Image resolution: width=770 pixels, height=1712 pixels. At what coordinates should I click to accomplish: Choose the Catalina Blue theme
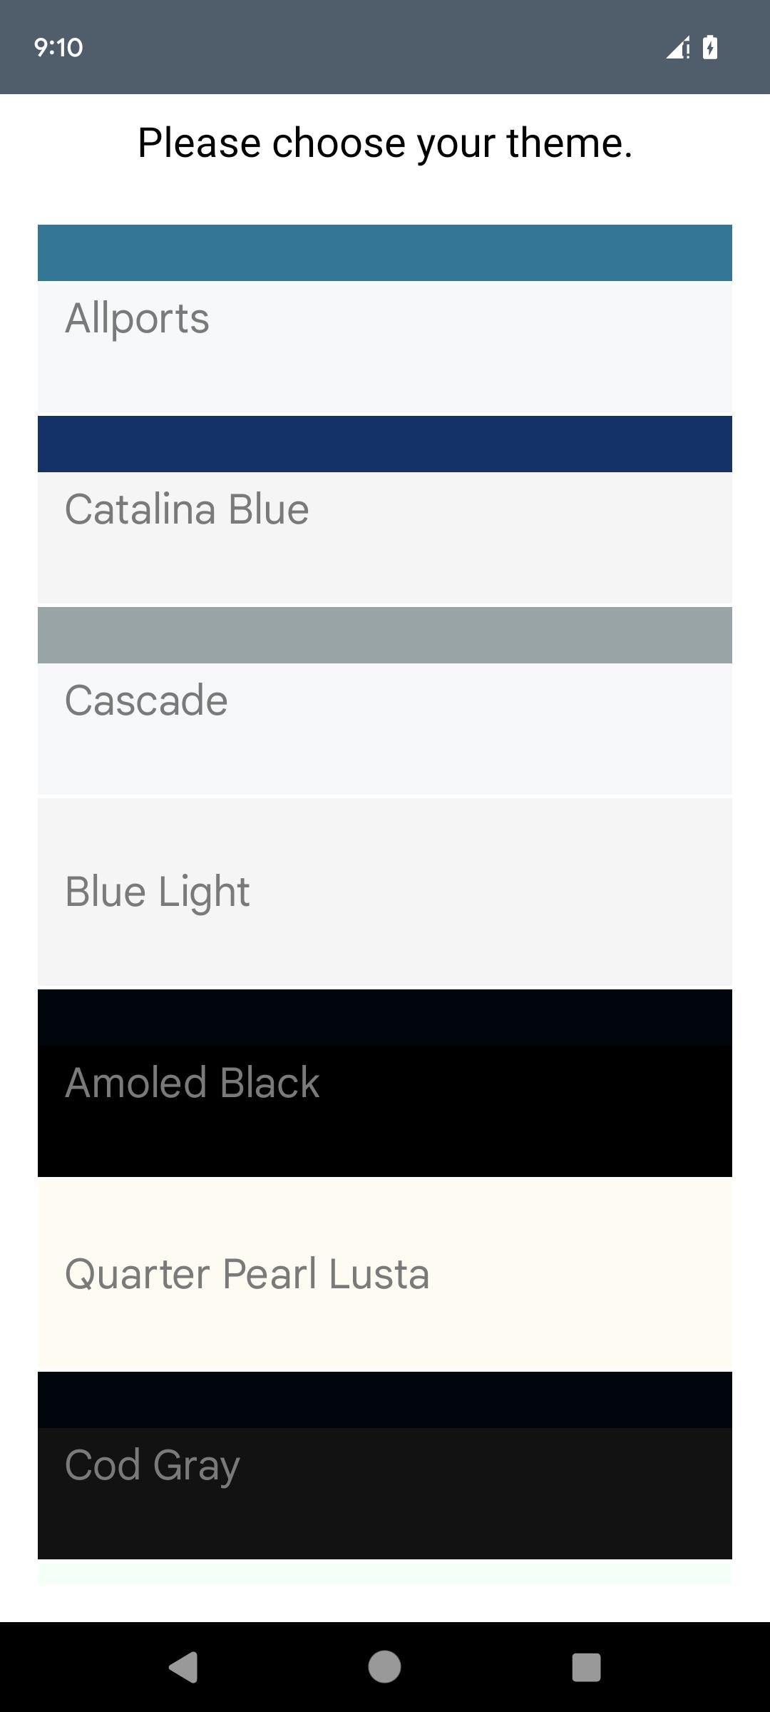[x=385, y=510]
